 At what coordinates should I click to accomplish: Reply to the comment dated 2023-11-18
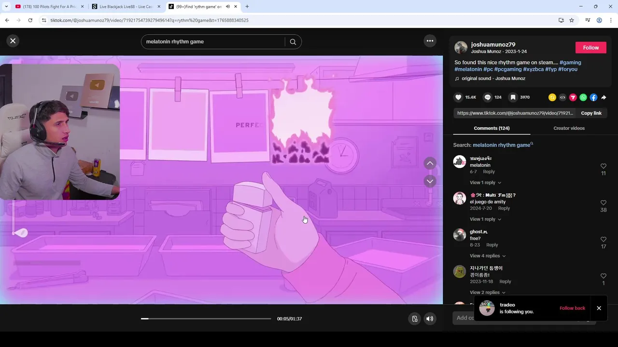[x=505, y=282]
